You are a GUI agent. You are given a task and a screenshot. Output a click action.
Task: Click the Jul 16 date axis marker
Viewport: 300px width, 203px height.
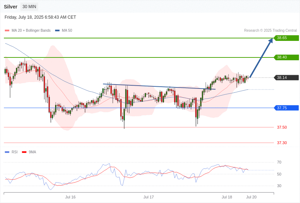pos(70,197)
